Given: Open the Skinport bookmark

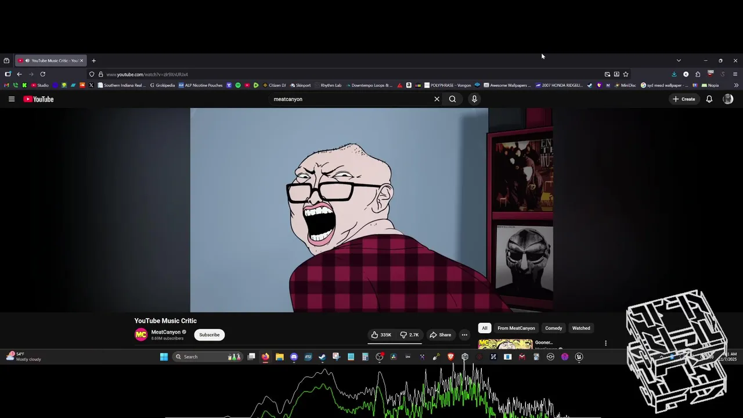Looking at the screenshot, I should (301, 85).
